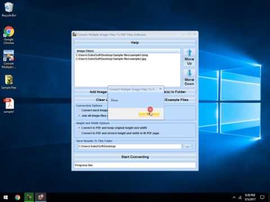The image size is (270, 202).
Task: Click the Image File(s) list header
Action: click(x=128, y=51)
